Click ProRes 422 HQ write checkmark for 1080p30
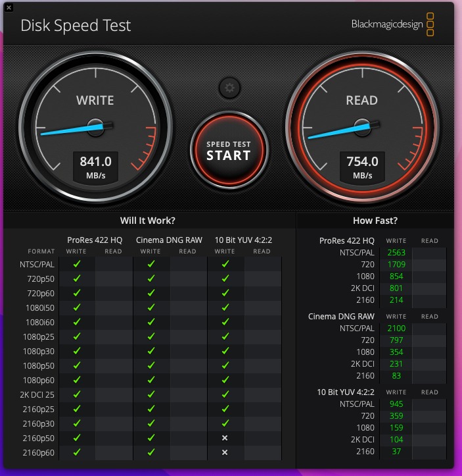462x476 pixels. pos(77,351)
